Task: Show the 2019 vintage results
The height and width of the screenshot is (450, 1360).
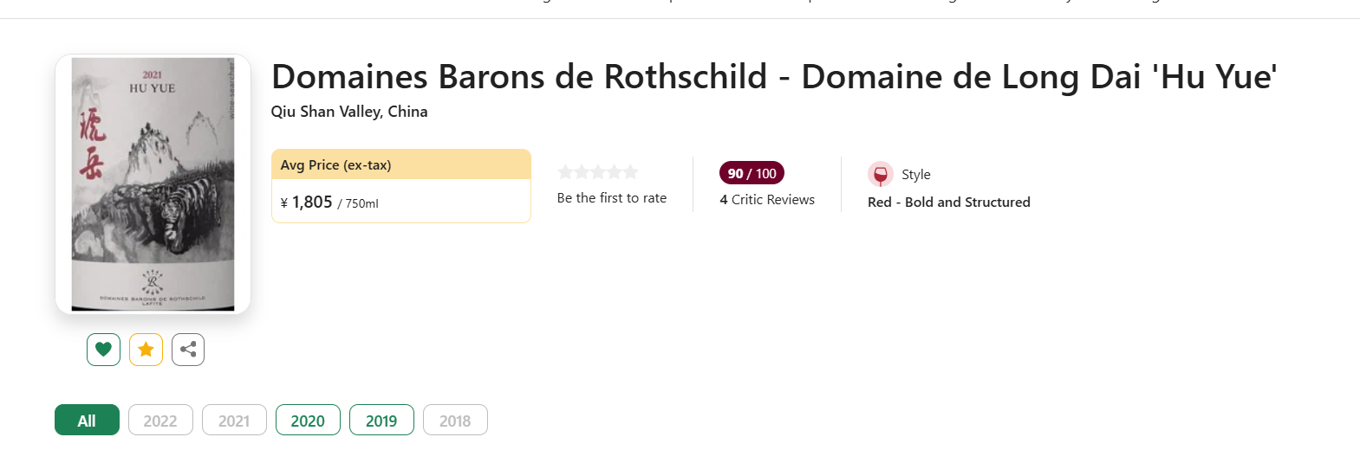Action: [381, 420]
